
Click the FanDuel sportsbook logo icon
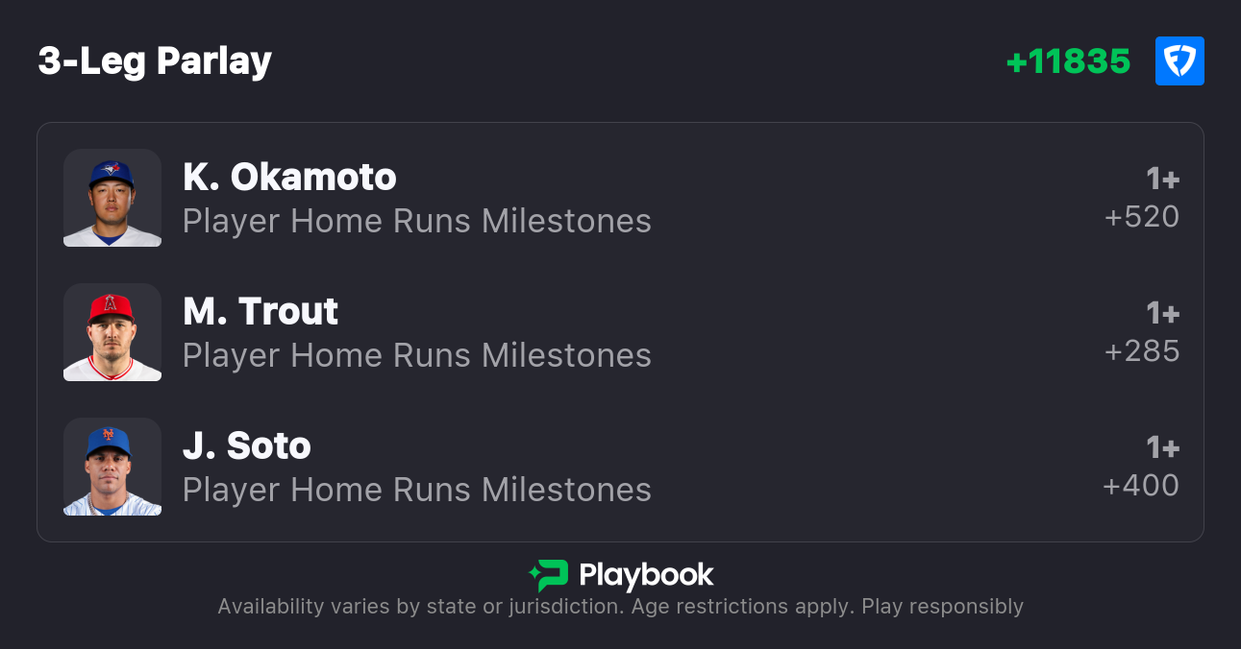pos(1179,61)
